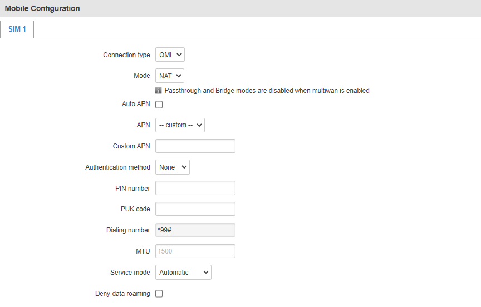Tick the Deny data roaming checkbox
Viewport: 481px width, 307px height.
pos(159,294)
